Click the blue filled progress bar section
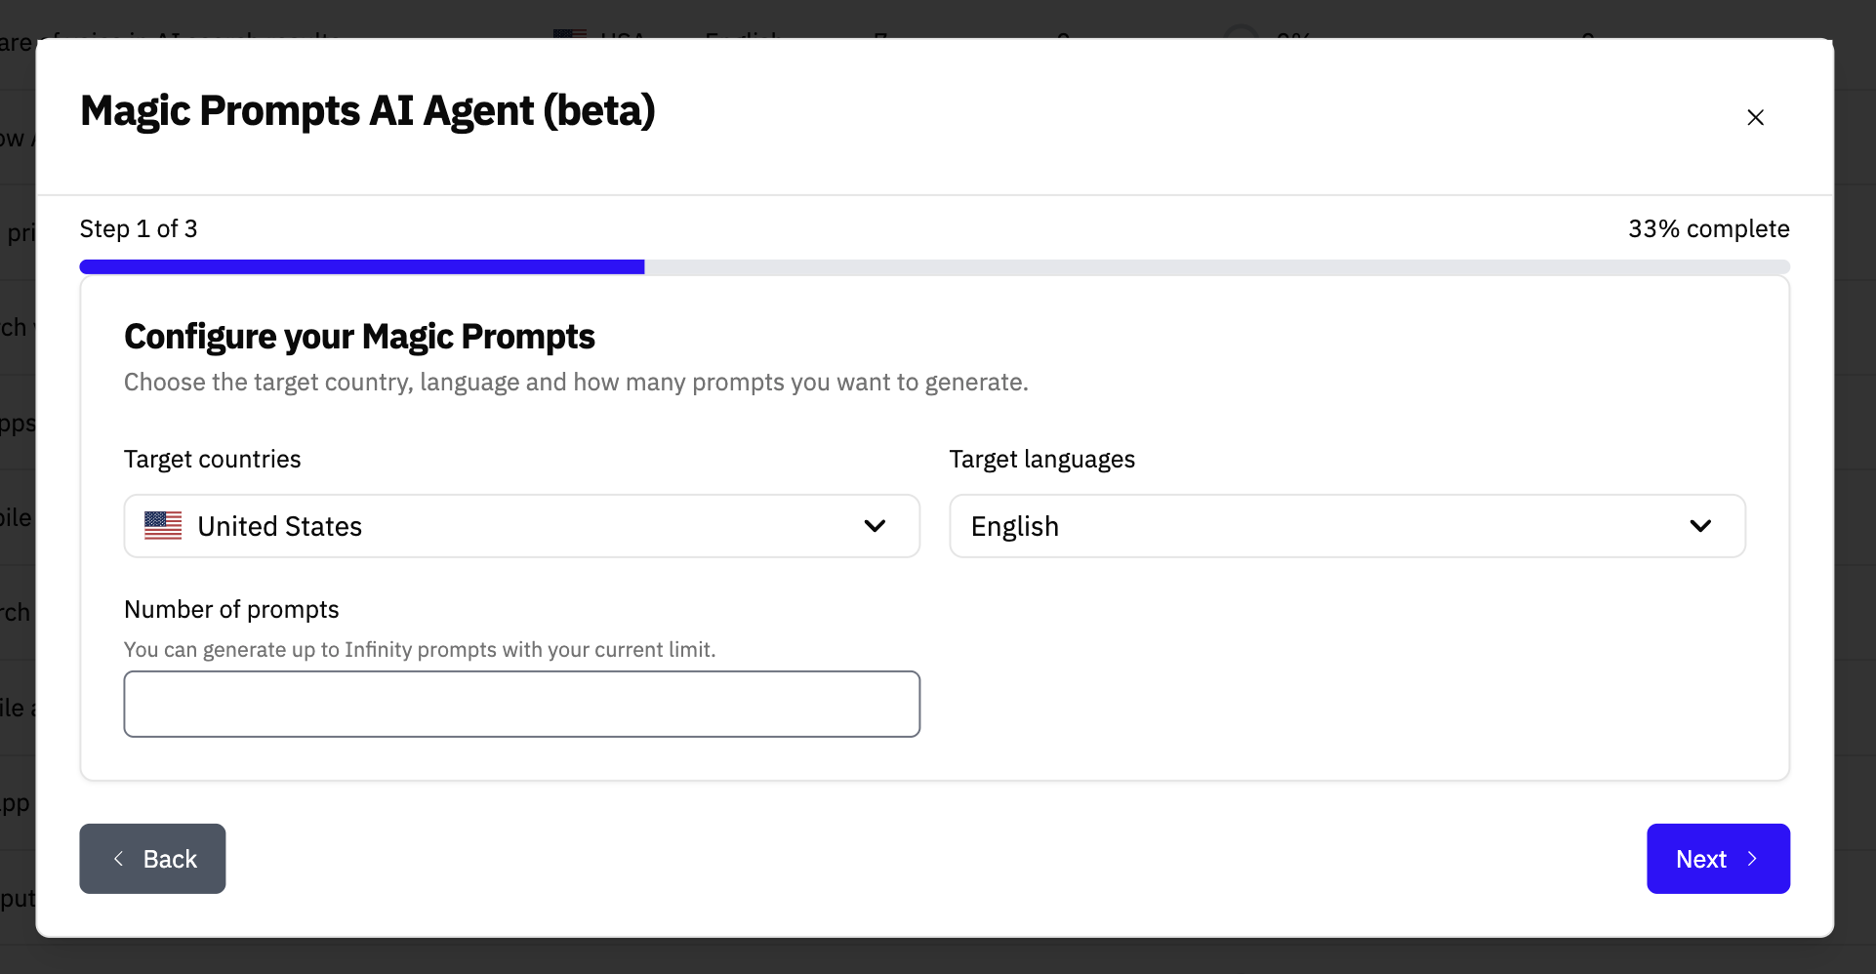Image resolution: width=1876 pixels, height=974 pixels. pos(361,267)
